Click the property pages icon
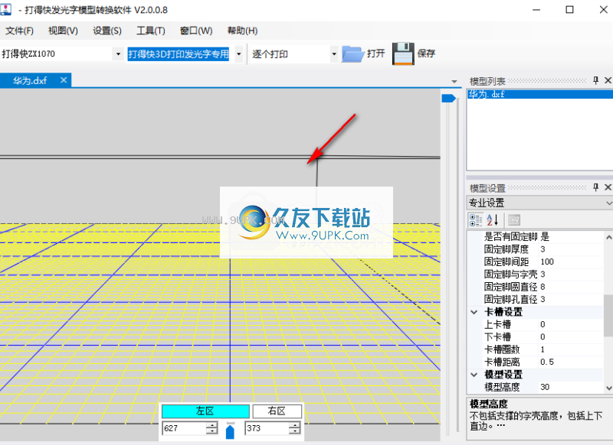 pos(514,220)
